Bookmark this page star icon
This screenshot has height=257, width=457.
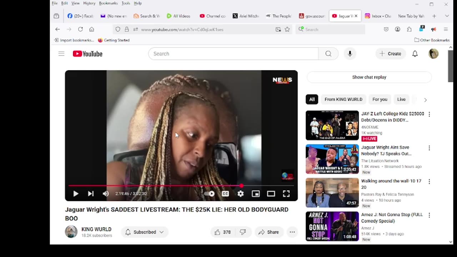pos(287,29)
